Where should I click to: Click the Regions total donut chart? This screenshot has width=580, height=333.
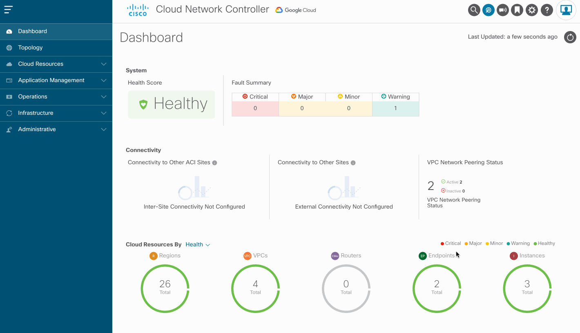coord(165,288)
